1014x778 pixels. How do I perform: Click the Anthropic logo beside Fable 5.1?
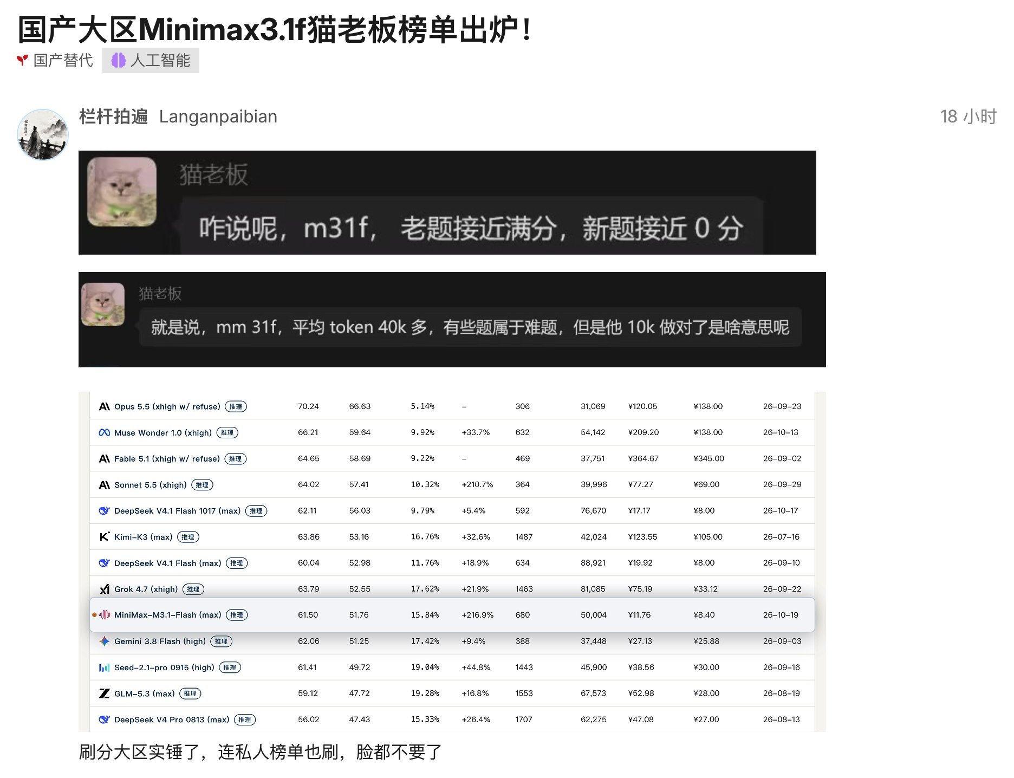[x=105, y=458]
